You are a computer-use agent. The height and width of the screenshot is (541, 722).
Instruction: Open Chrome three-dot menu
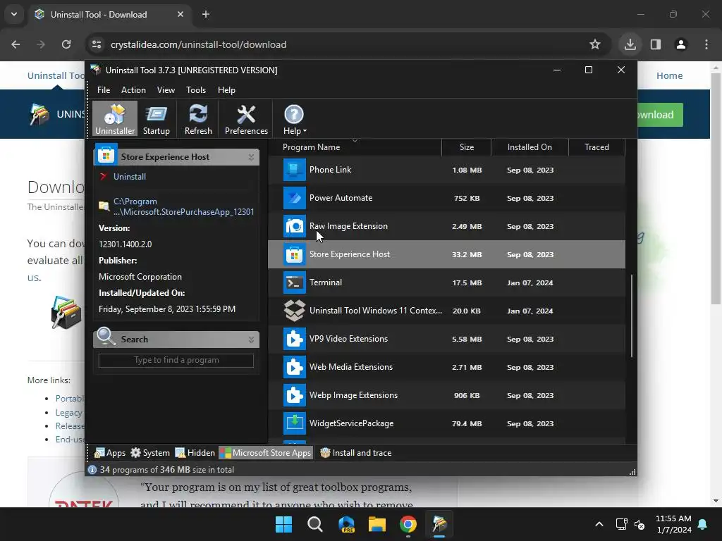coord(706,44)
